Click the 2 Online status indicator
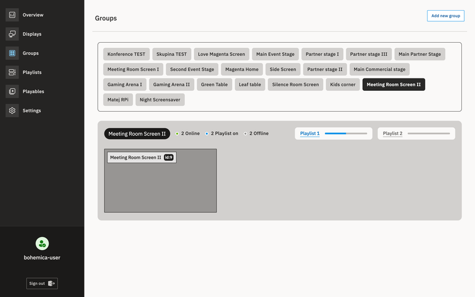Screen dimensions: 475x297 click(x=188, y=133)
